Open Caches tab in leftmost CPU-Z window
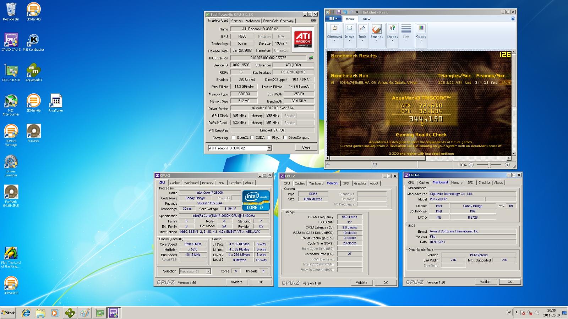This screenshot has height=319, width=568. [175, 183]
